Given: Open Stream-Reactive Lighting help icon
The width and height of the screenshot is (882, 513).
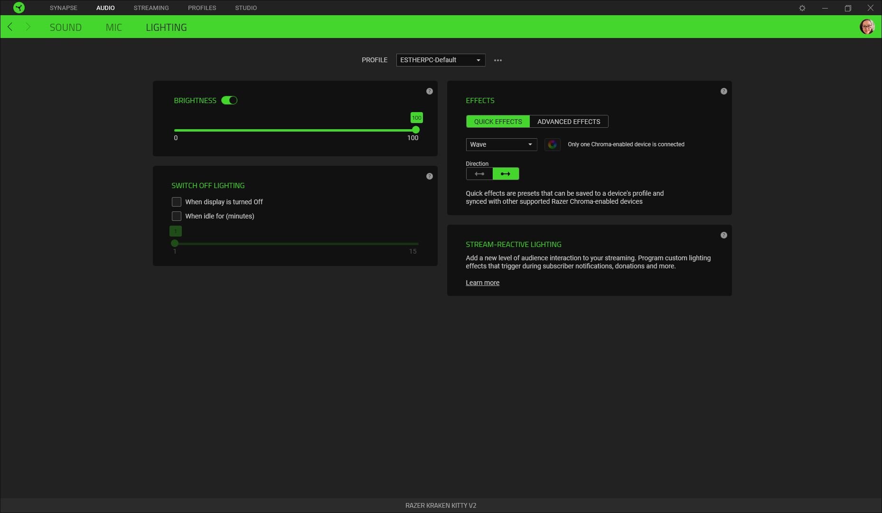Looking at the screenshot, I should (724, 235).
